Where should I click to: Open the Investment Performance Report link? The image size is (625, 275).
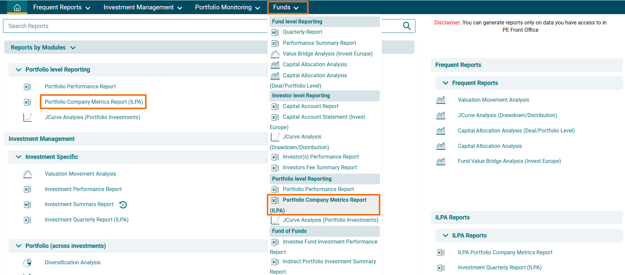[83, 189]
